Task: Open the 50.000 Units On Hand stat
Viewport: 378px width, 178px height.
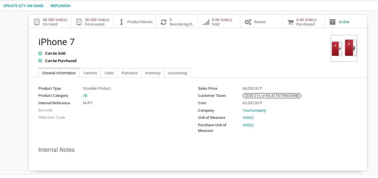Action: click(50, 22)
